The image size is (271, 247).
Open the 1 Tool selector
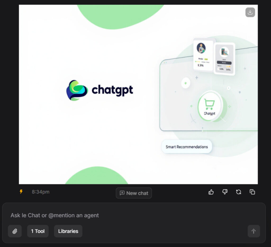38,231
